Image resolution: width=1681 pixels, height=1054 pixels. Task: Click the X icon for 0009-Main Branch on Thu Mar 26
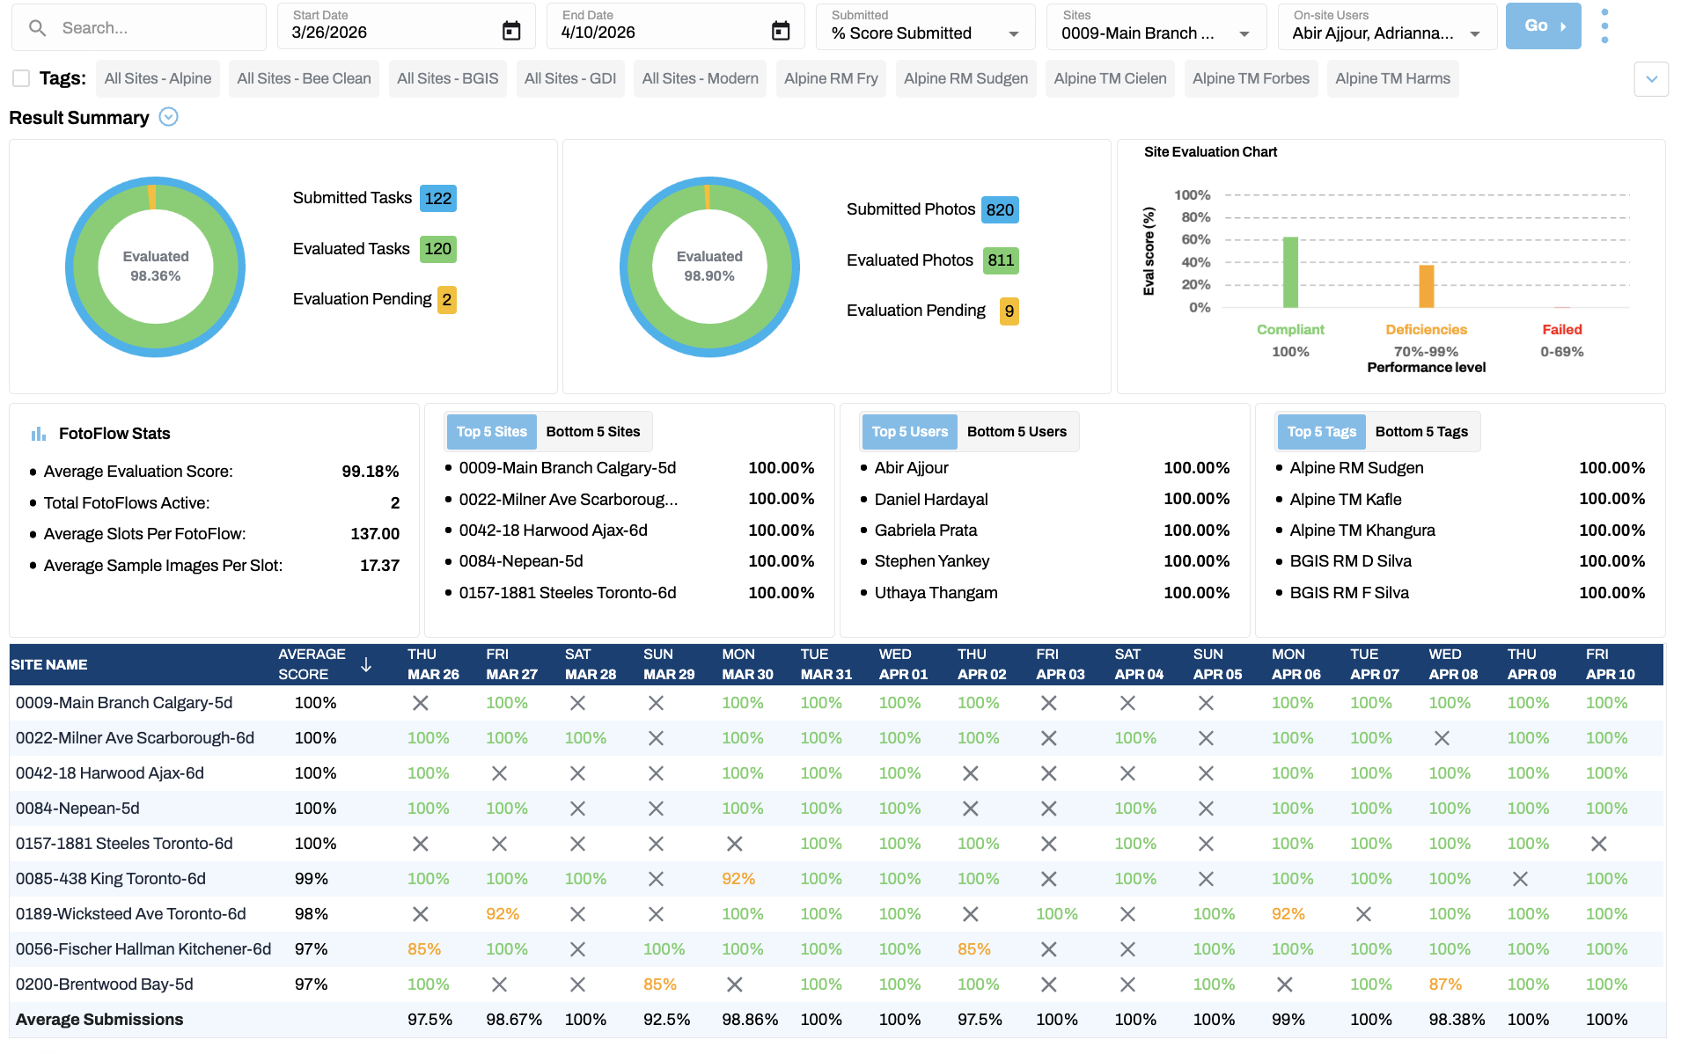pos(421,702)
